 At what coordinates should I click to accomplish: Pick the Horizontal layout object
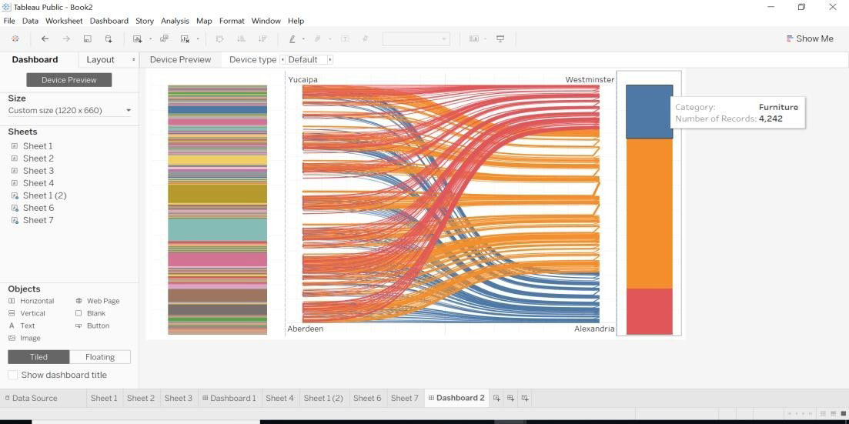pos(32,301)
